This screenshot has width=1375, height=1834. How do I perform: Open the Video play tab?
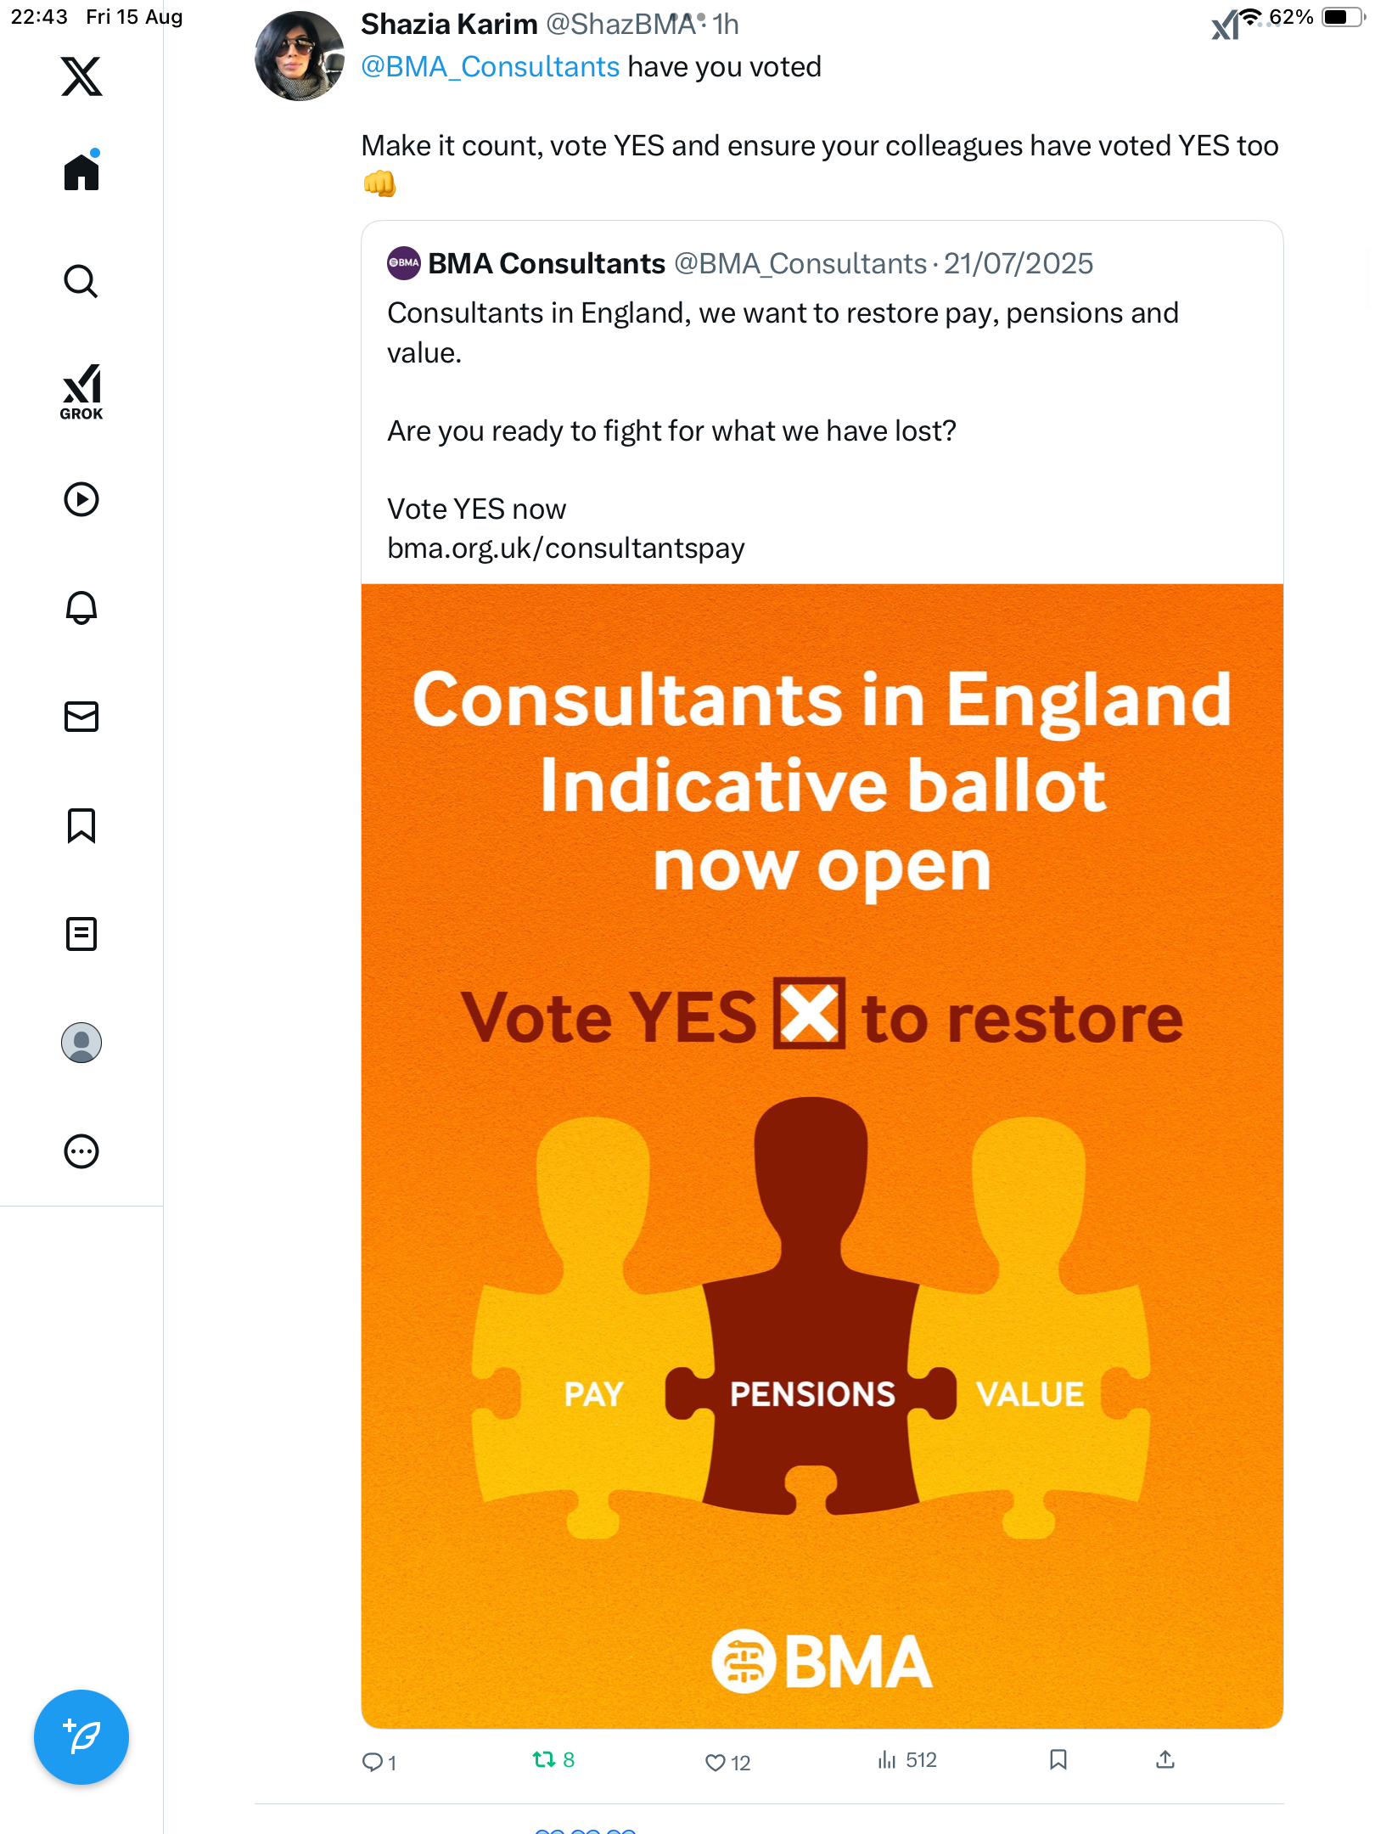pyautogui.click(x=81, y=499)
